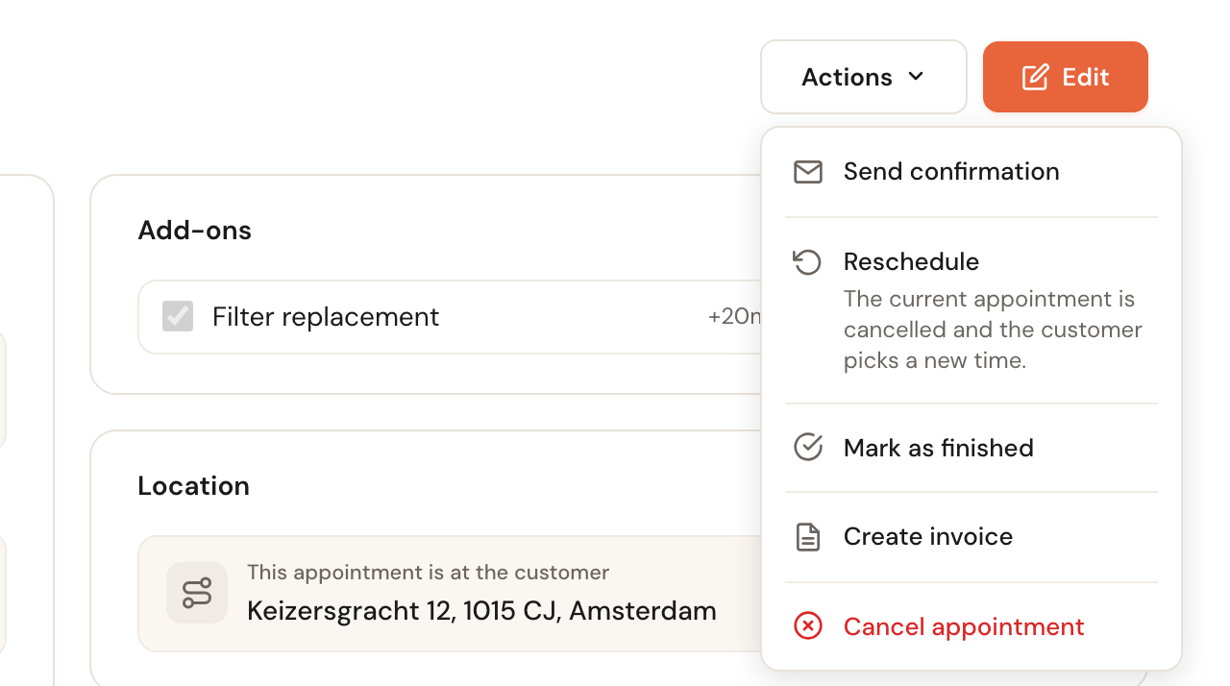Screen dimensions: 1230x686
Task: Click the Location heading
Action: point(193,486)
